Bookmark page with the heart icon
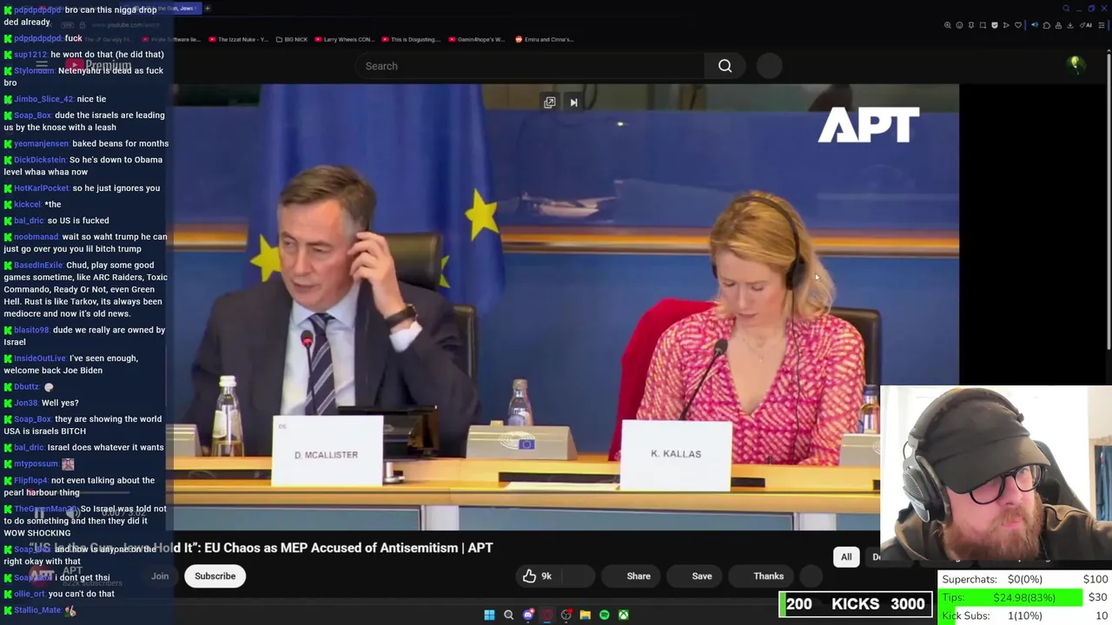Image resolution: width=1112 pixels, height=625 pixels. 1018,25
